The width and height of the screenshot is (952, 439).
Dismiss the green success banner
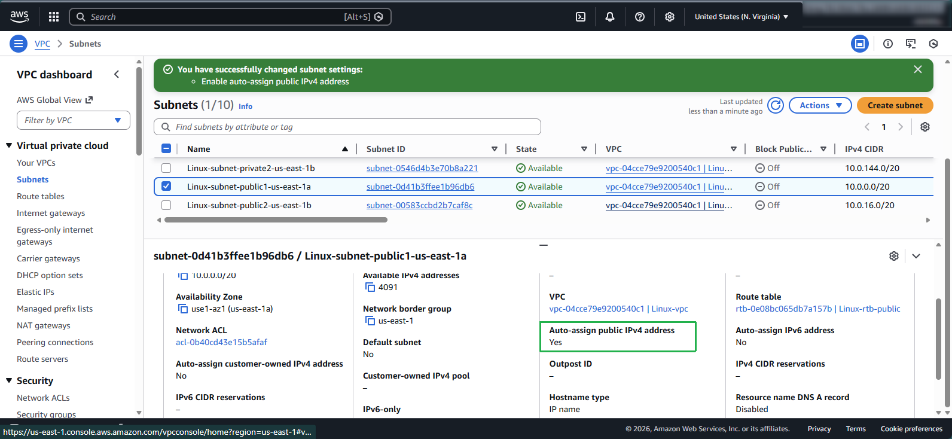918,69
